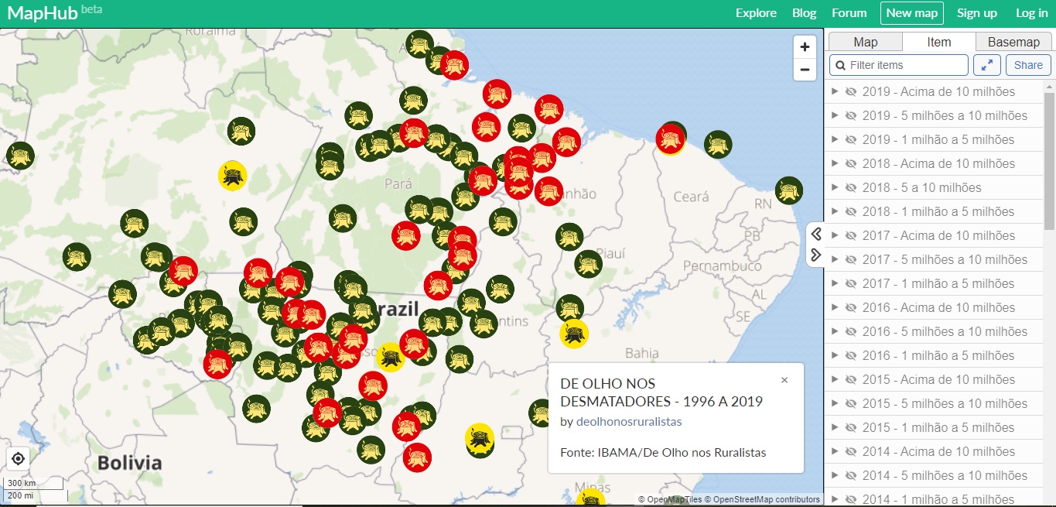The width and height of the screenshot is (1056, 507).
Task: Click the New map button
Action: coord(911,12)
